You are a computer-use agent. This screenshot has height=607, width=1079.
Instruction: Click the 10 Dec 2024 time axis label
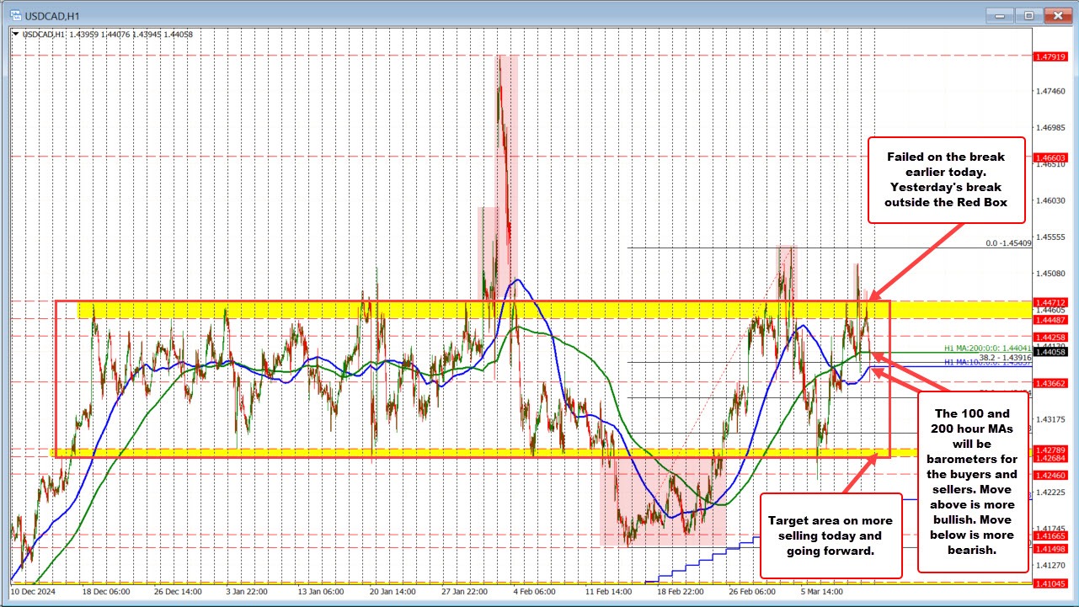(34, 592)
